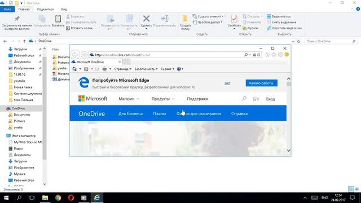The image size is (361, 203).
Task: Click Explorer back arrow button
Action: point(5,41)
